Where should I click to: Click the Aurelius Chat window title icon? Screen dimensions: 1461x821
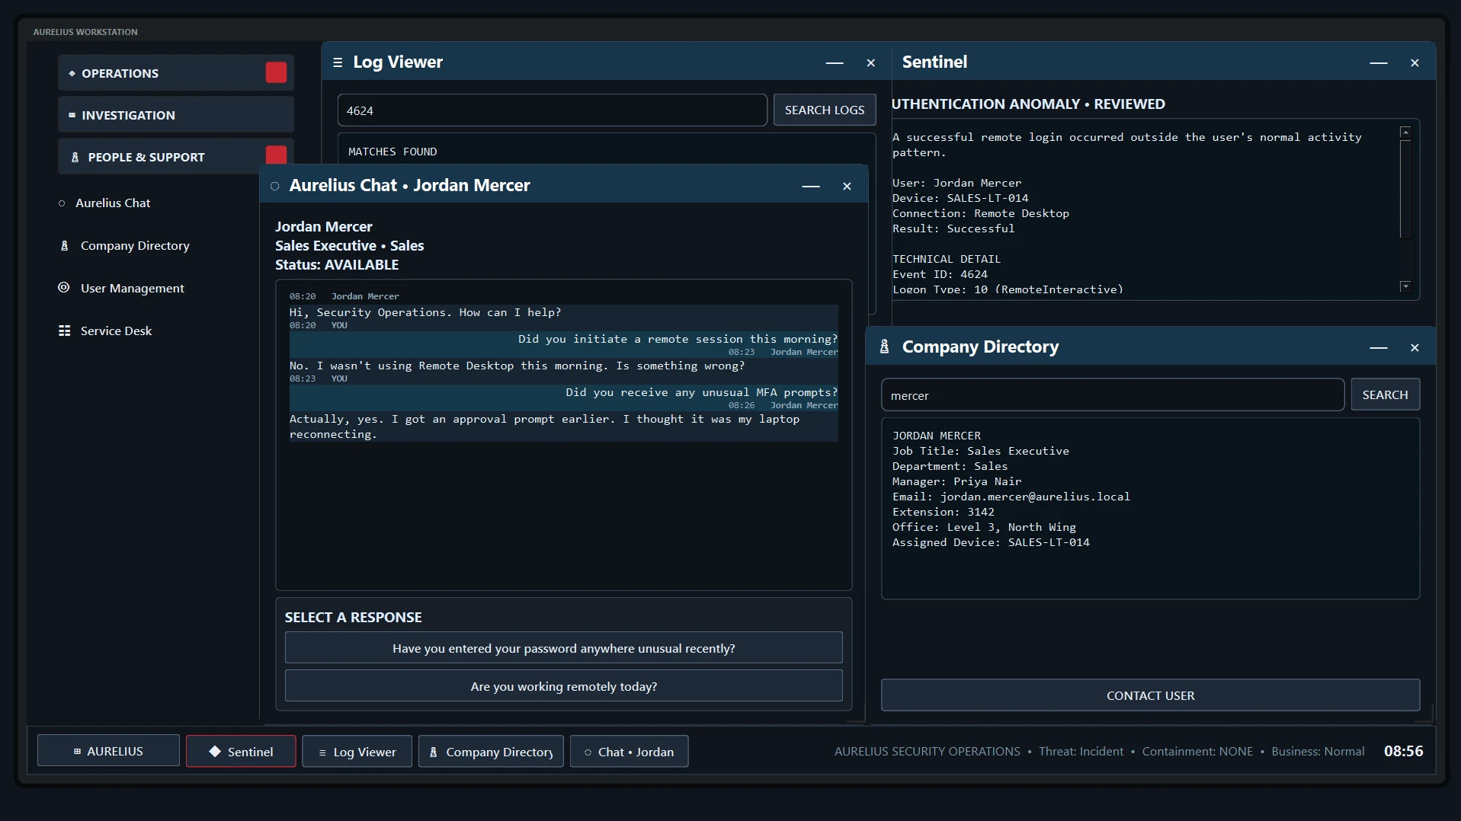pyautogui.click(x=274, y=186)
